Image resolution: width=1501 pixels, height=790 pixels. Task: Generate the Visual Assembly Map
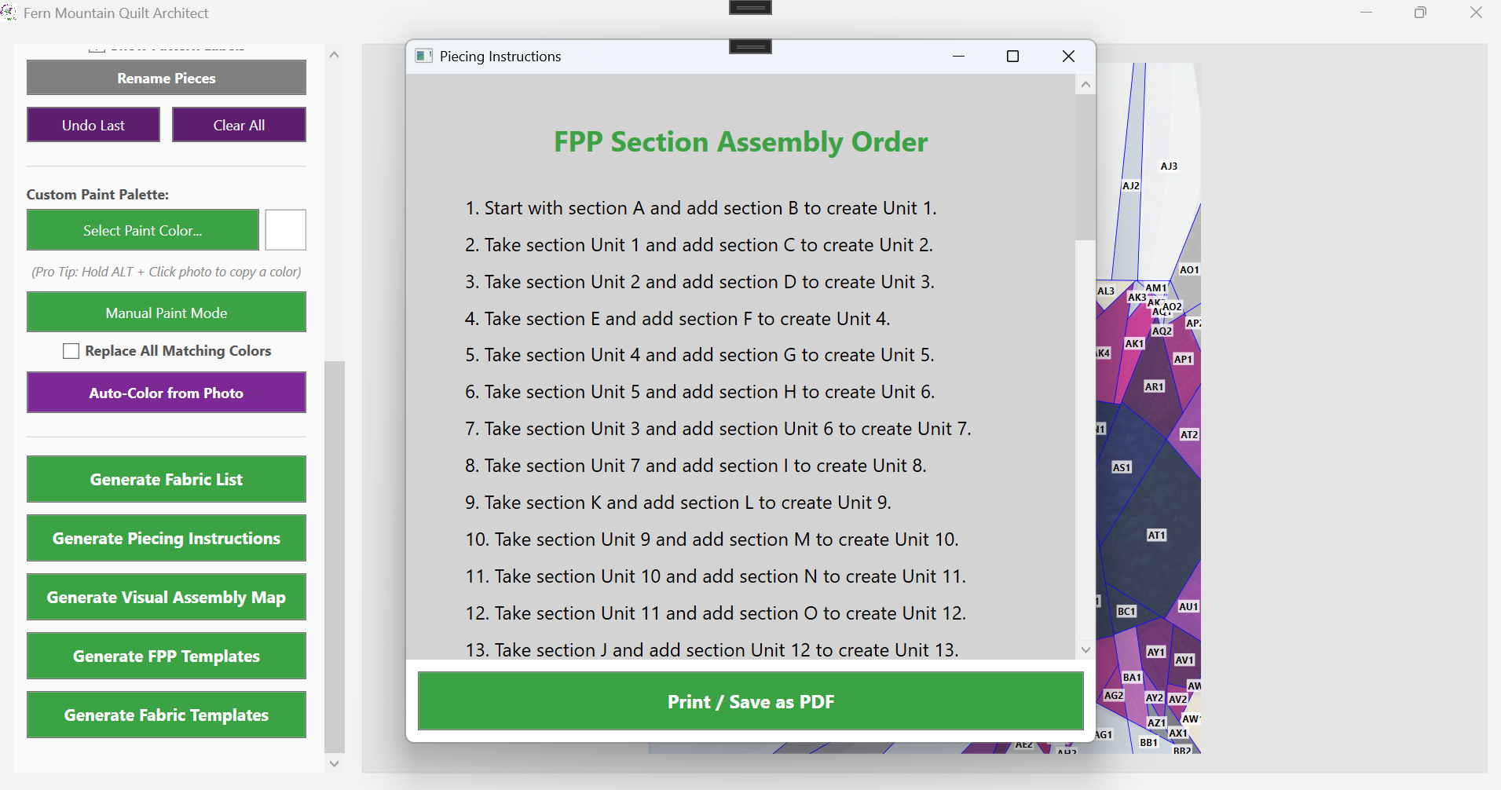(167, 597)
